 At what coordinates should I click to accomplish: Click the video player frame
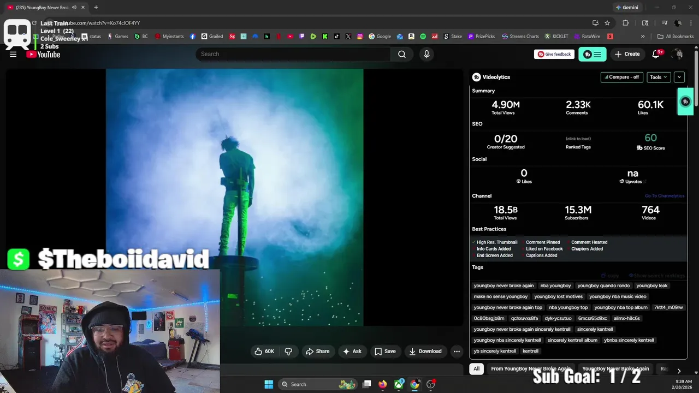coord(235,197)
